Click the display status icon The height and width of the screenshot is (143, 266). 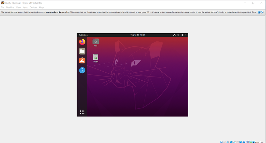(241, 142)
